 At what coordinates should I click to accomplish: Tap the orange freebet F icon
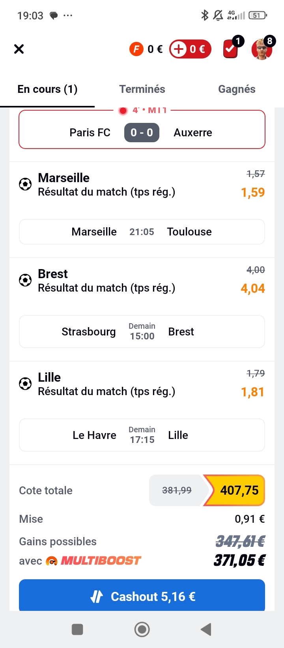136,49
